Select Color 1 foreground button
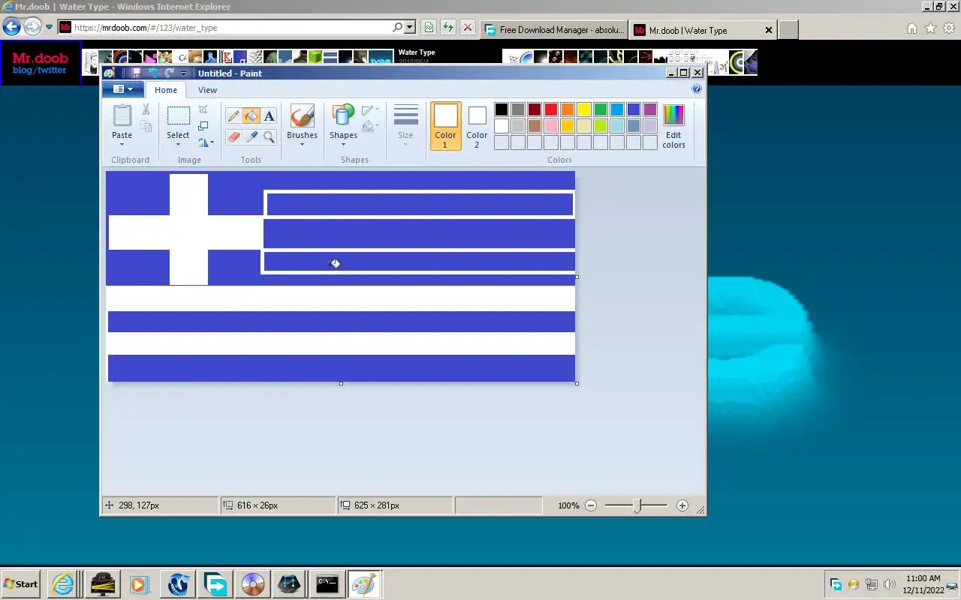The image size is (961, 600). tap(445, 126)
